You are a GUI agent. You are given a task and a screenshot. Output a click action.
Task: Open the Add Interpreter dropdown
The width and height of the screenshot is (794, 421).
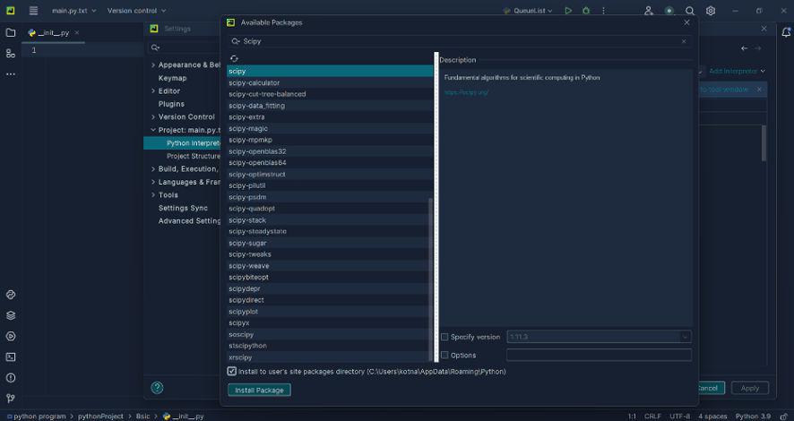point(738,71)
